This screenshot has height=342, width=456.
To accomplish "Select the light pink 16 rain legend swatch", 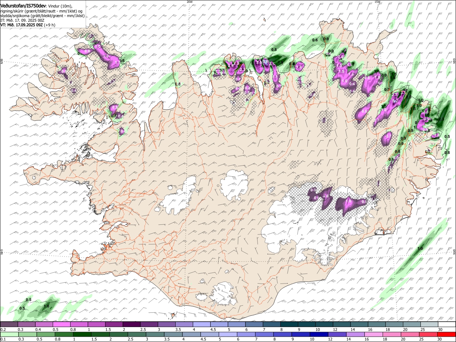I will tap(373, 334).
